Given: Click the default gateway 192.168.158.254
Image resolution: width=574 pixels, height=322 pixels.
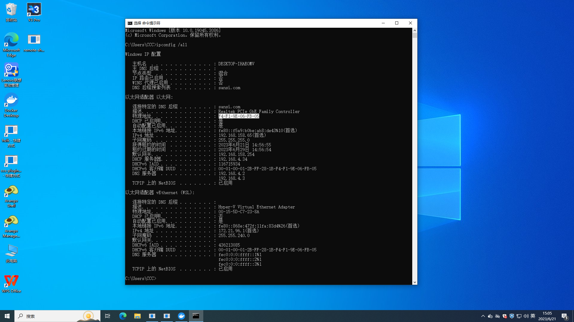Looking at the screenshot, I should pos(236,154).
